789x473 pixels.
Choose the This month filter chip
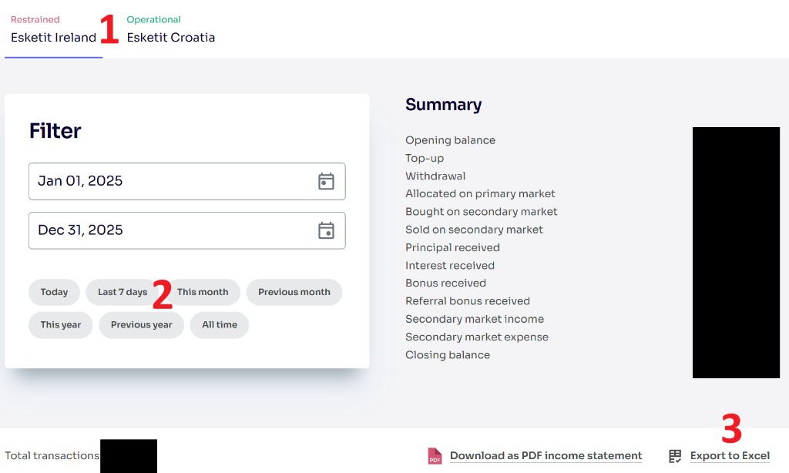tap(203, 292)
